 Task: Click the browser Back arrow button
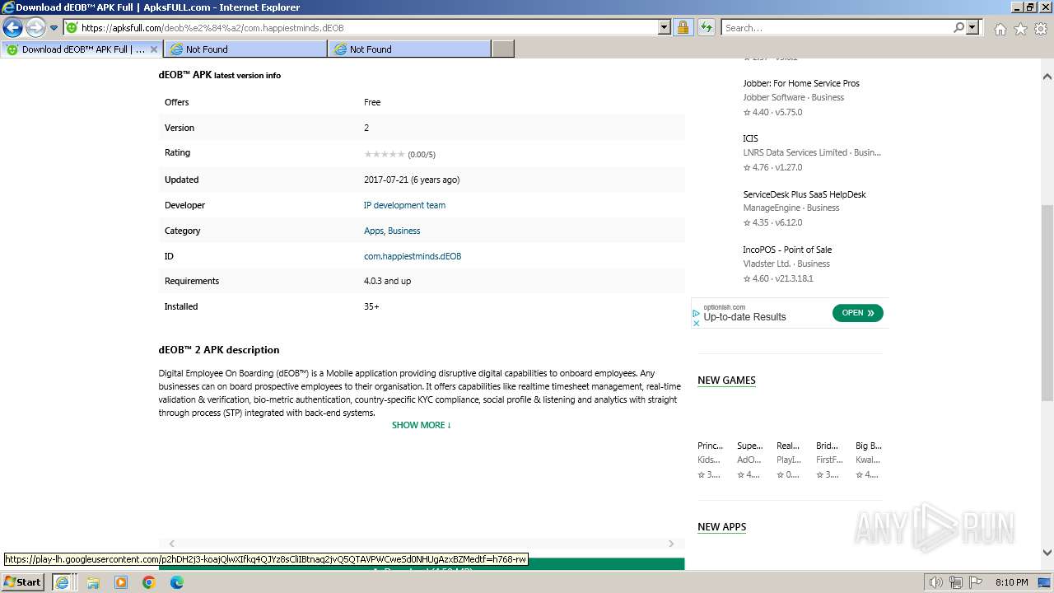click(12, 27)
